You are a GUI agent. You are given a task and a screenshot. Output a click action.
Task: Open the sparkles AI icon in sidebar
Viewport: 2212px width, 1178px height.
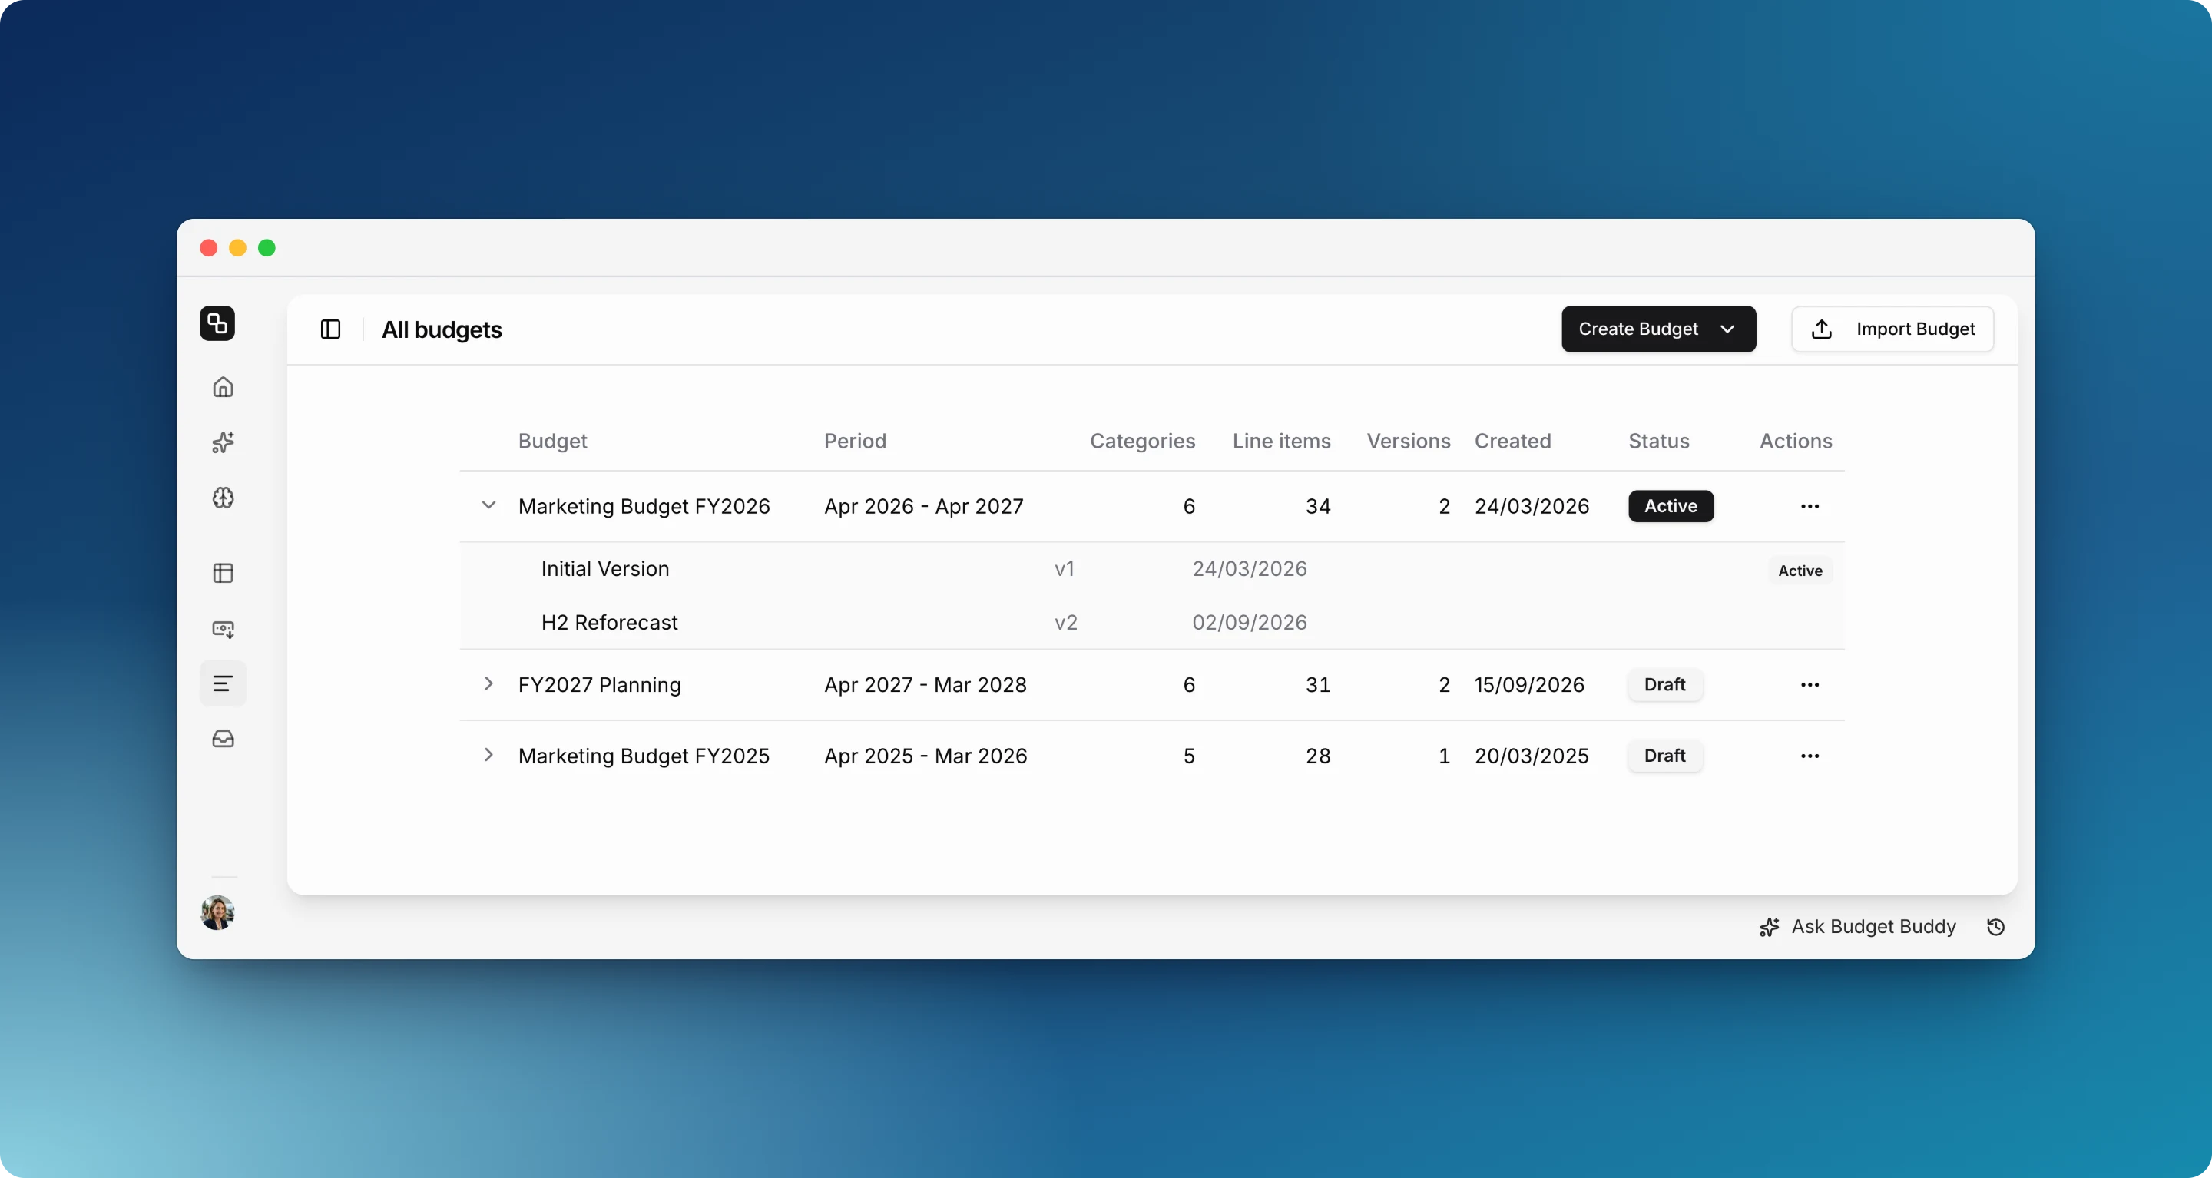pos(224,442)
